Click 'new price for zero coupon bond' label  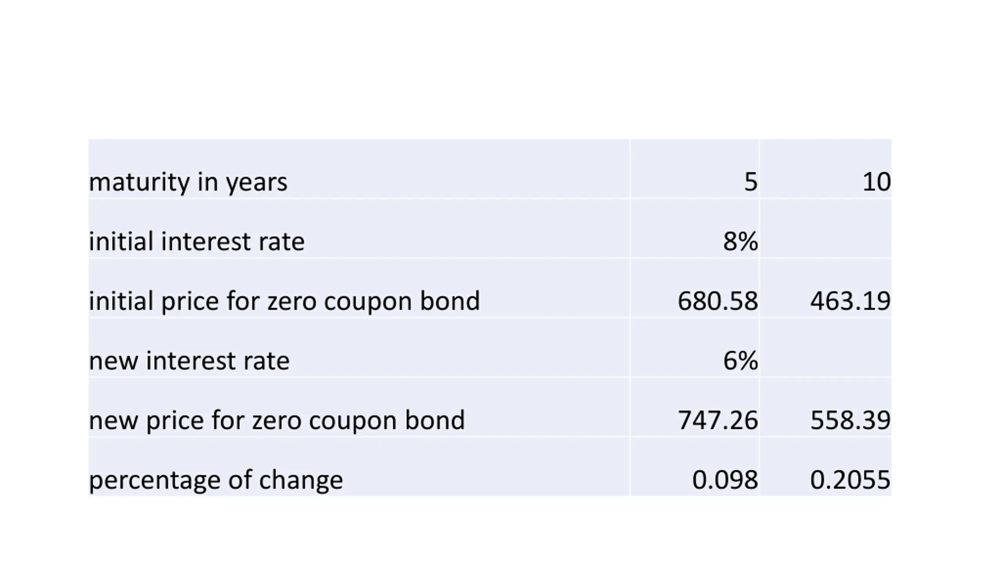[x=277, y=421]
